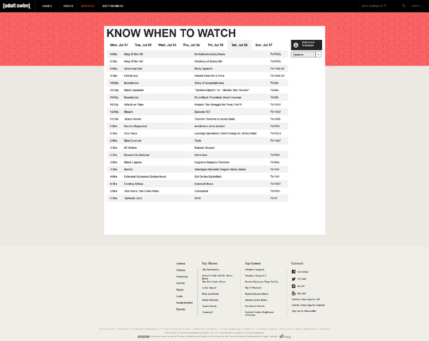Click Blue Exorcist in the schedule
Viewport: 429px width, 341px height.
point(133,141)
